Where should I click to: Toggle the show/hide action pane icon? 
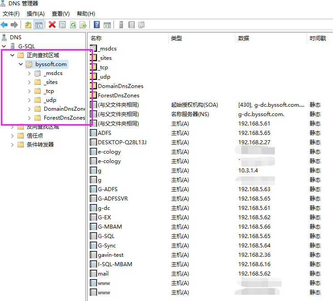(x=107, y=25)
